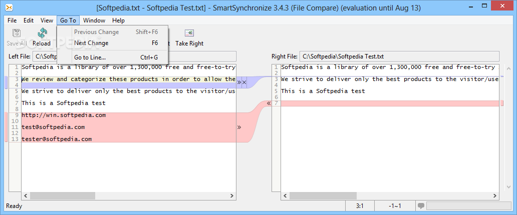
Task: Click the SmartSynchronize app icon in title bar
Action: 9,7
